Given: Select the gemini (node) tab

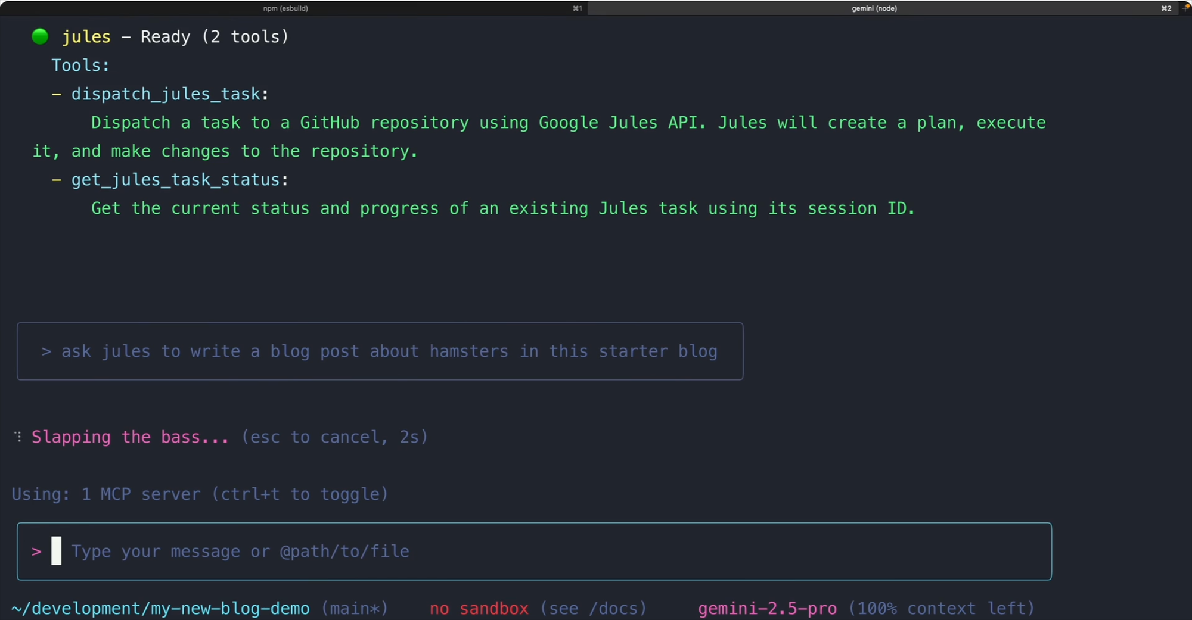Looking at the screenshot, I should click(874, 8).
